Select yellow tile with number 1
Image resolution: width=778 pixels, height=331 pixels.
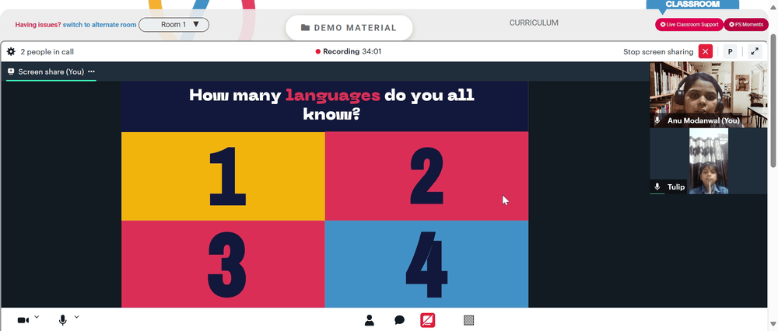point(223,176)
